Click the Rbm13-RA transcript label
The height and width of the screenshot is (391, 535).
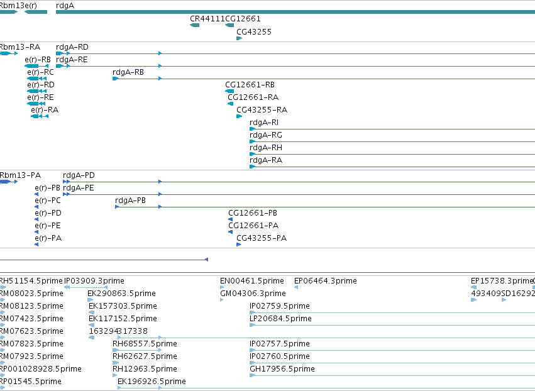pos(19,47)
